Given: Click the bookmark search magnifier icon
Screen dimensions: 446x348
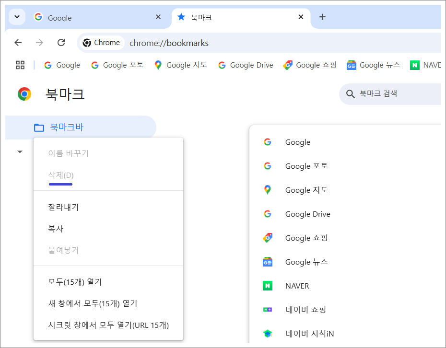Looking at the screenshot, I should point(350,94).
